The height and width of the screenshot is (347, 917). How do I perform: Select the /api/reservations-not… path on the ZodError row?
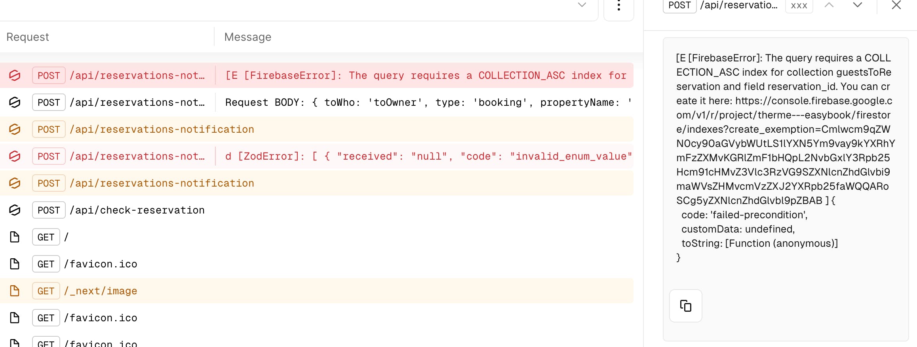137,156
